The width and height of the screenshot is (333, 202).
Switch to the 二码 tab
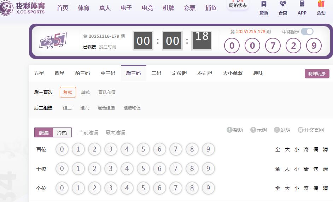(x=156, y=73)
